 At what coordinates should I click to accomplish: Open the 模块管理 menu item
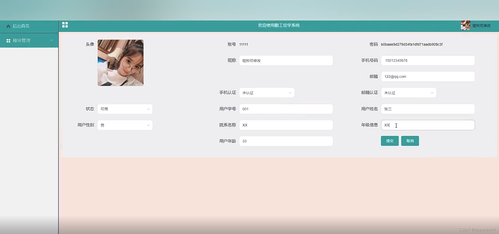[x=22, y=40]
